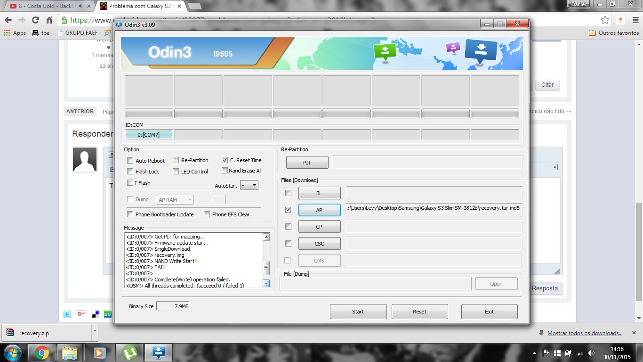
Task: Click the CSC file button
Action: point(319,244)
